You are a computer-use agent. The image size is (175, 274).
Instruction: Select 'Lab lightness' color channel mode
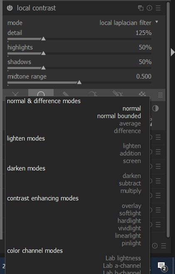(123, 258)
